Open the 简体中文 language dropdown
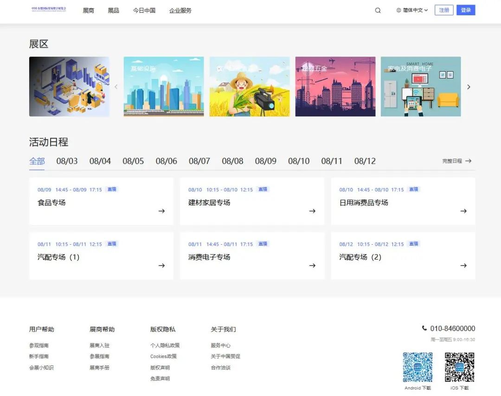This screenshot has height=396, width=501. [x=412, y=10]
